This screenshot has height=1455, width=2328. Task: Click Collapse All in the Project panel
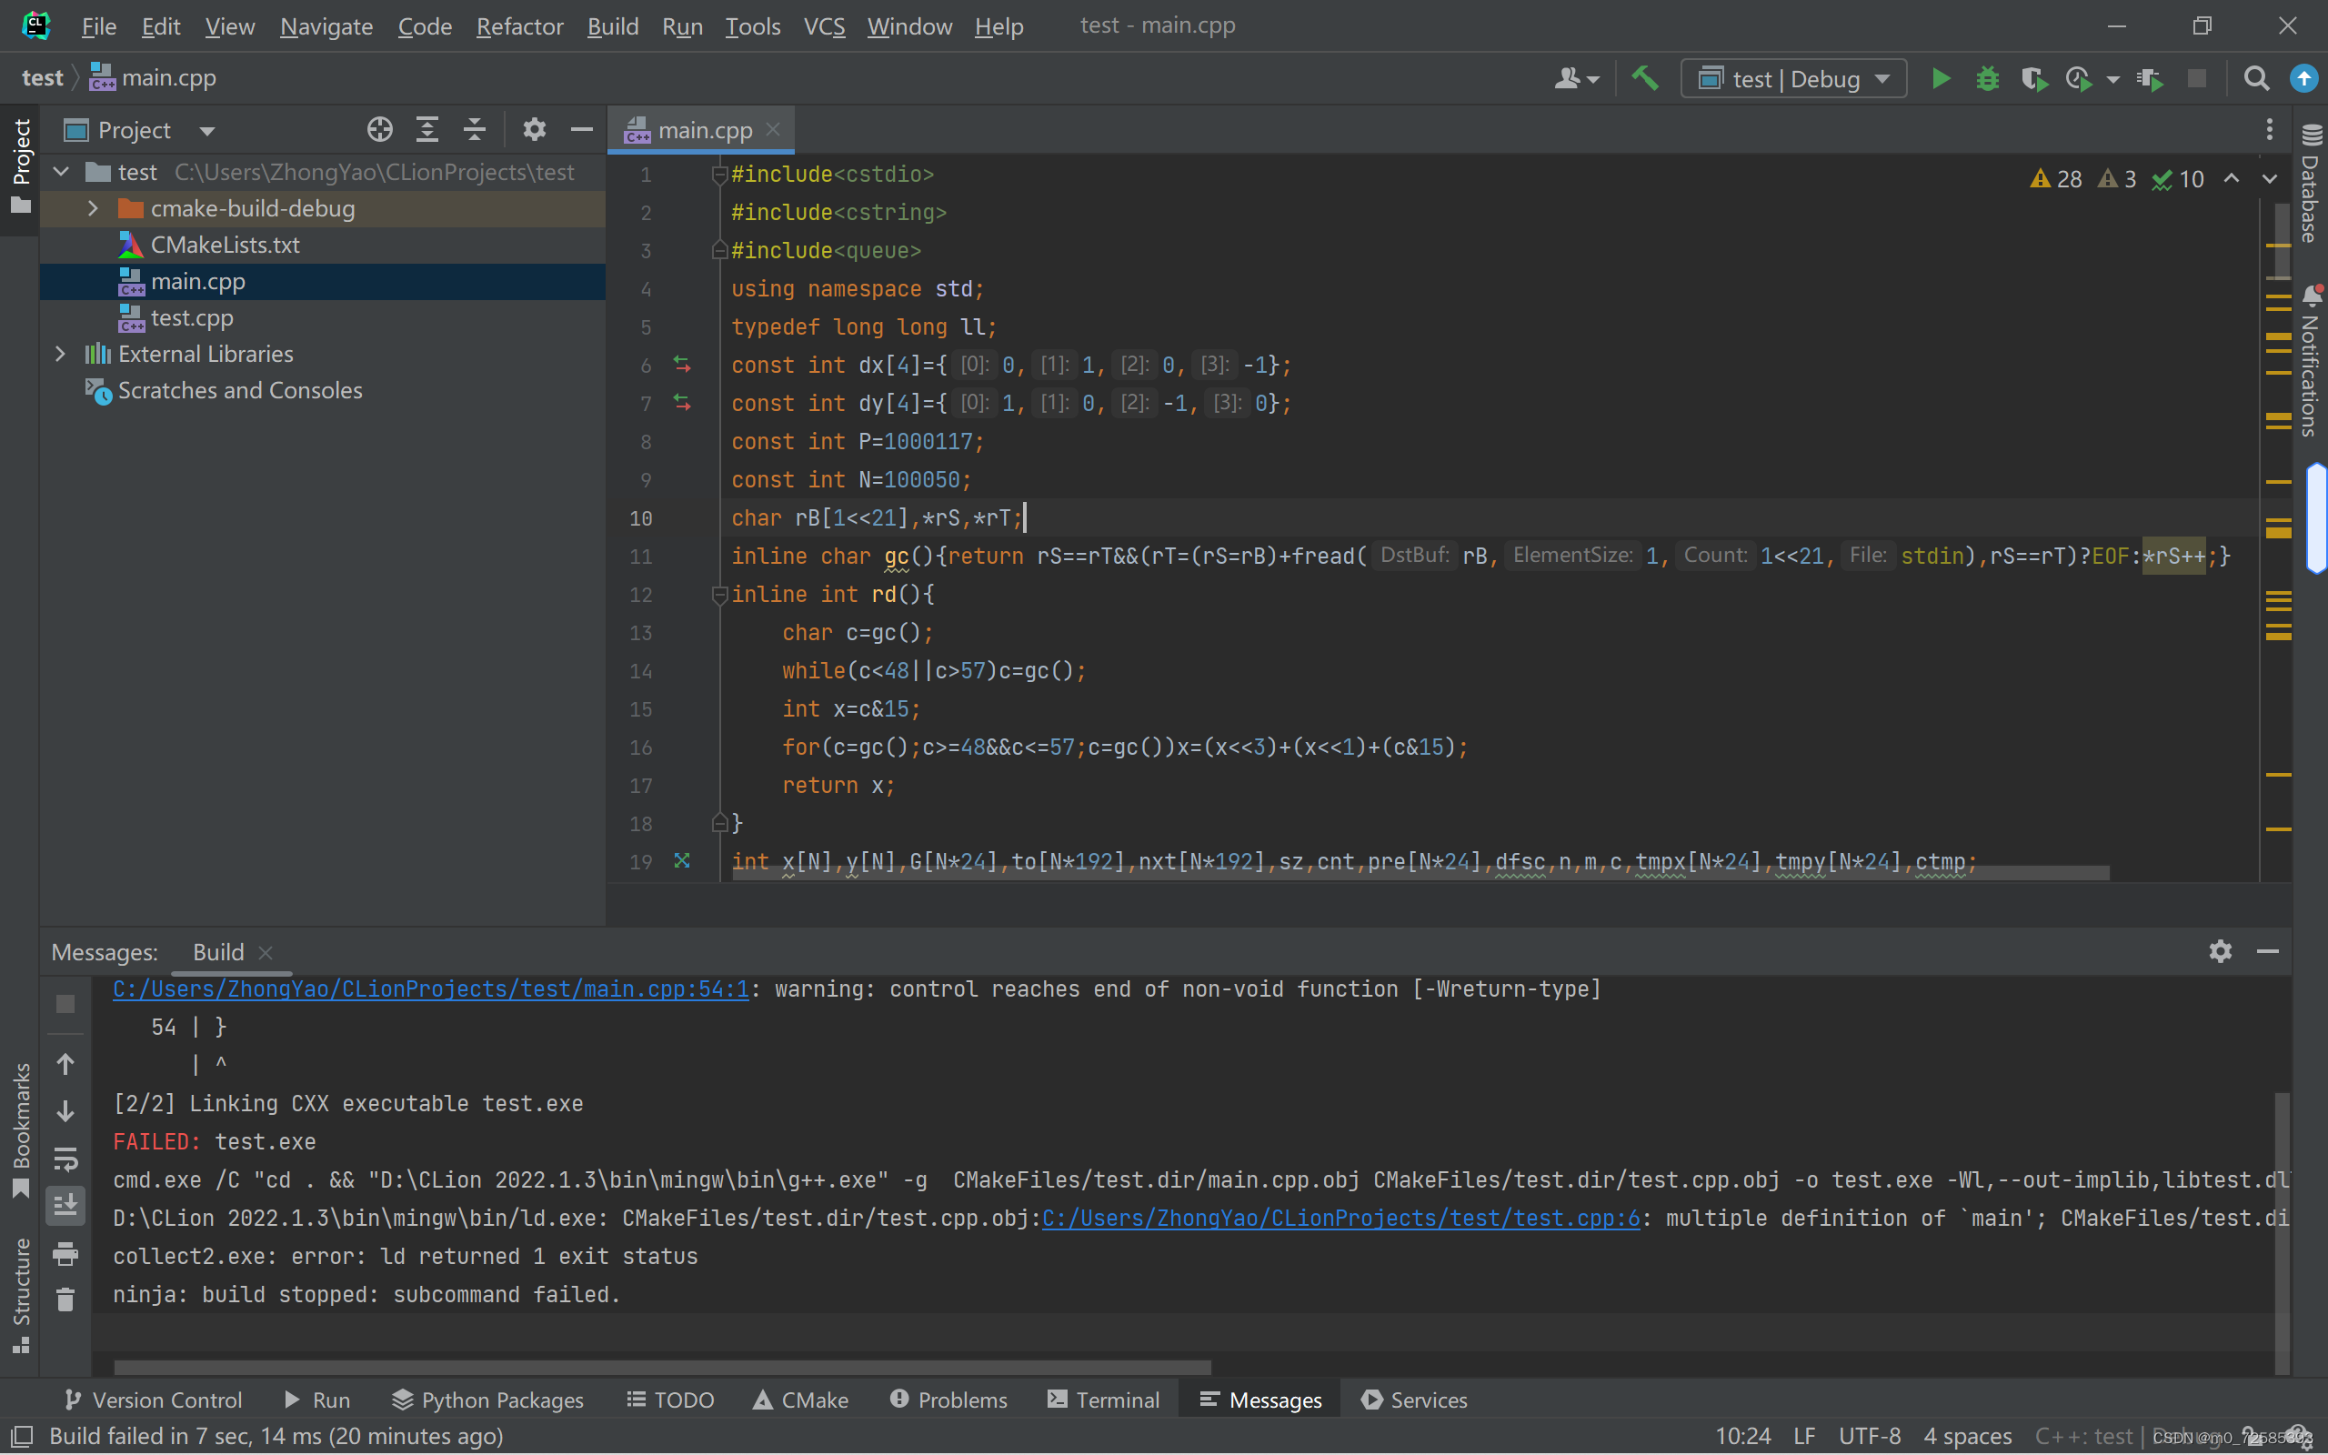coord(475,130)
